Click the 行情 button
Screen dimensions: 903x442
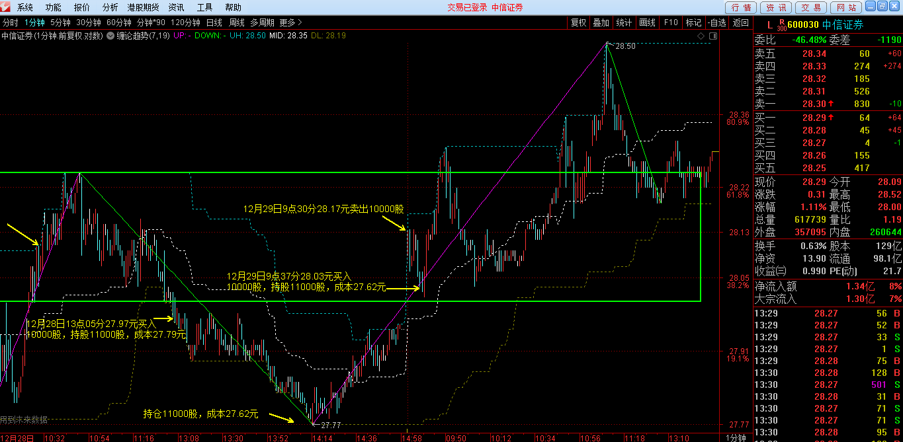(x=742, y=7)
